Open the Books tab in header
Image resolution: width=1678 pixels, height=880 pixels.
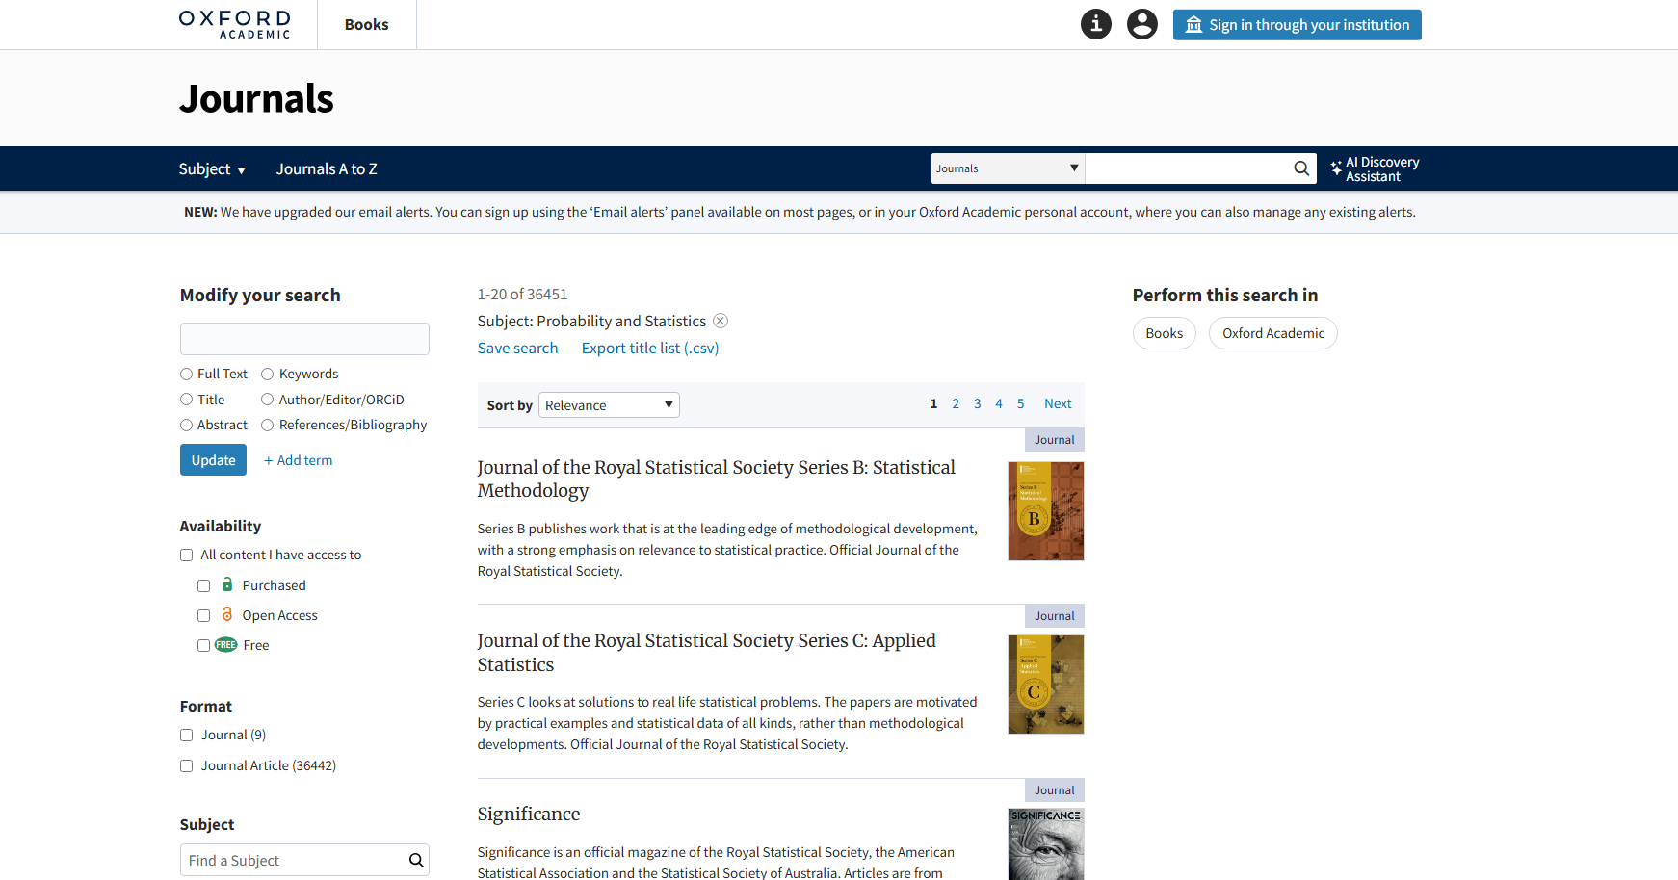tap(366, 25)
